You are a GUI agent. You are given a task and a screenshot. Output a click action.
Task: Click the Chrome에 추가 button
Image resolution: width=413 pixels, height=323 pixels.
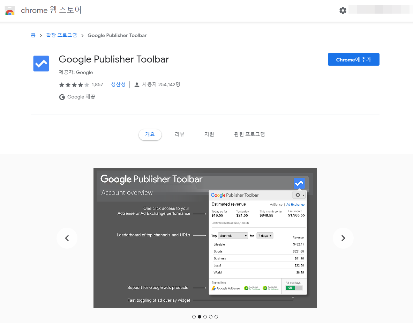tap(353, 59)
